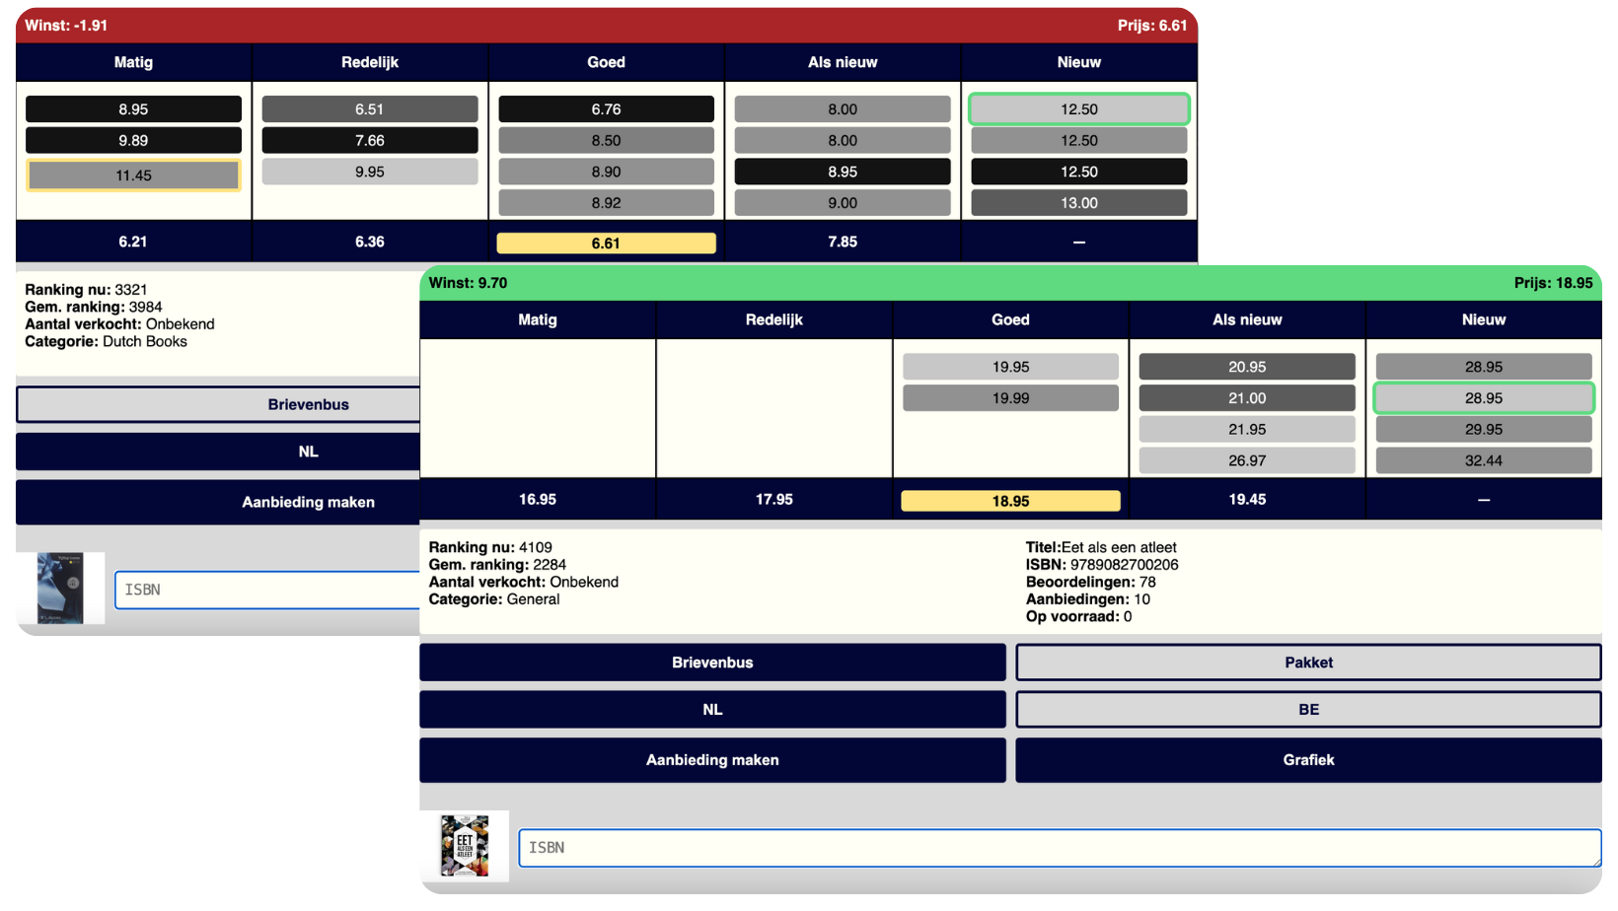Select the green-highlighted 12.50 Nieuw offer
This screenshot has height=911, width=1618.
click(1079, 108)
